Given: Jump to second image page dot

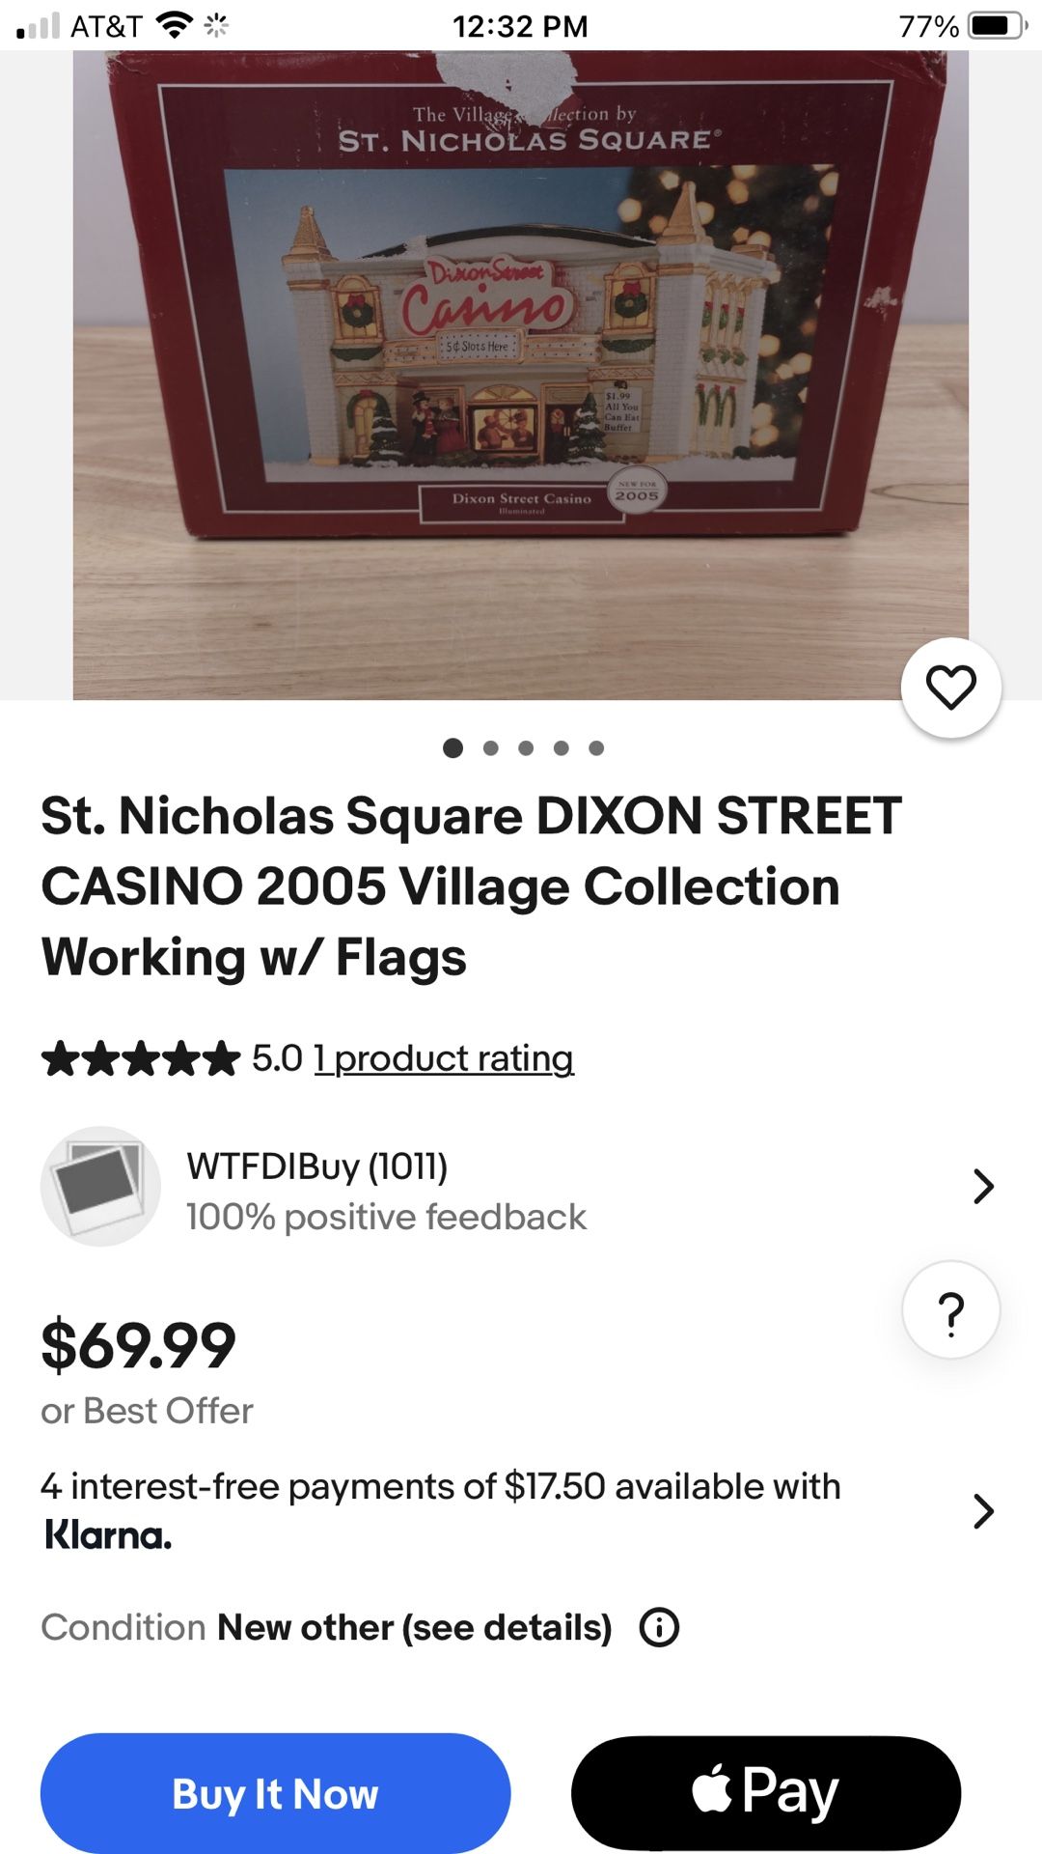Looking at the screenshot, I should (490, 747).
